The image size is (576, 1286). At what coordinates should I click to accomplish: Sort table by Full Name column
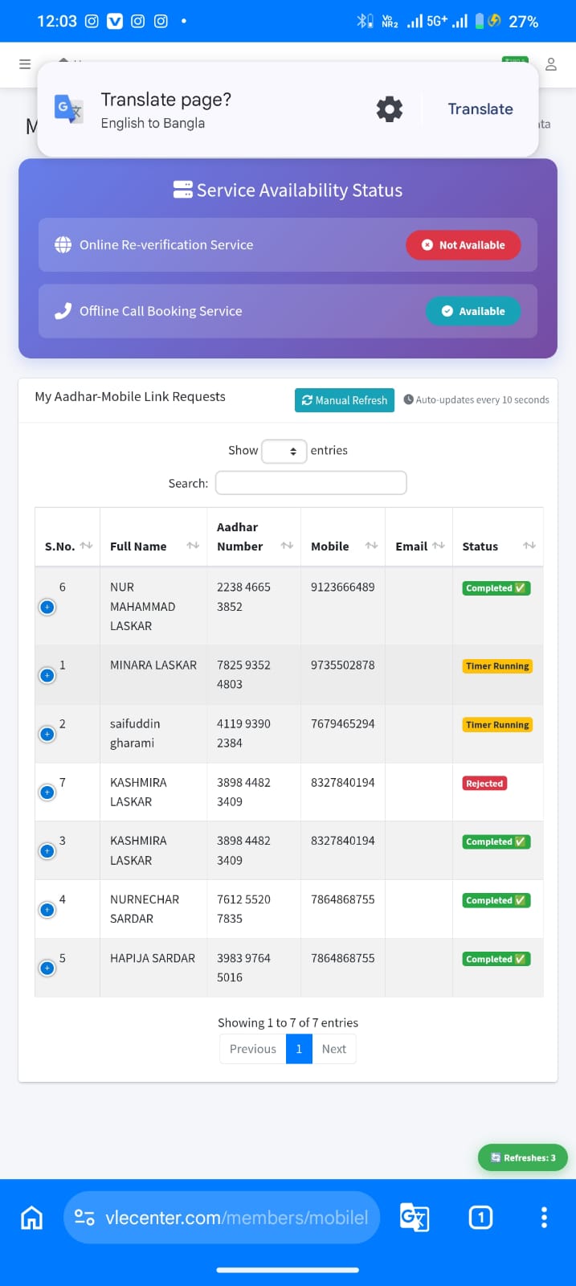click(153, 547)
